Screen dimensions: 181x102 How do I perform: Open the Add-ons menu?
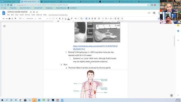(x=39, y=15)
